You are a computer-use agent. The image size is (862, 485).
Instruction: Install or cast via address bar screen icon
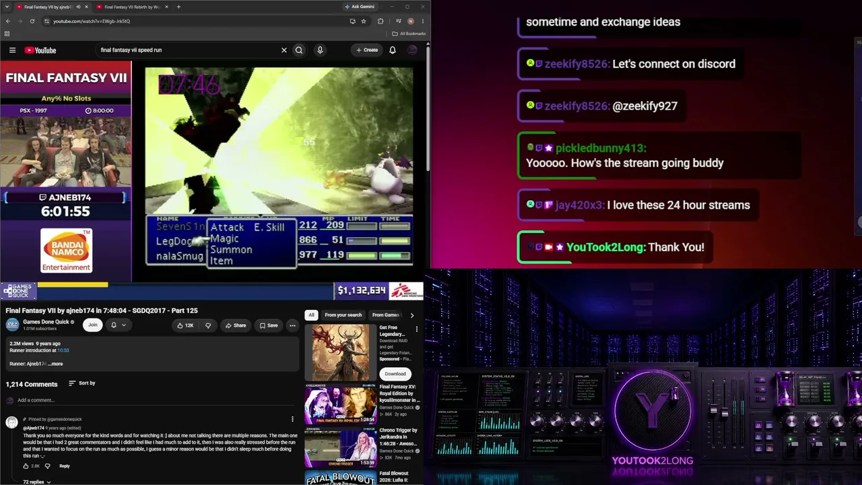pyautogui.click(x=352, y=21)
